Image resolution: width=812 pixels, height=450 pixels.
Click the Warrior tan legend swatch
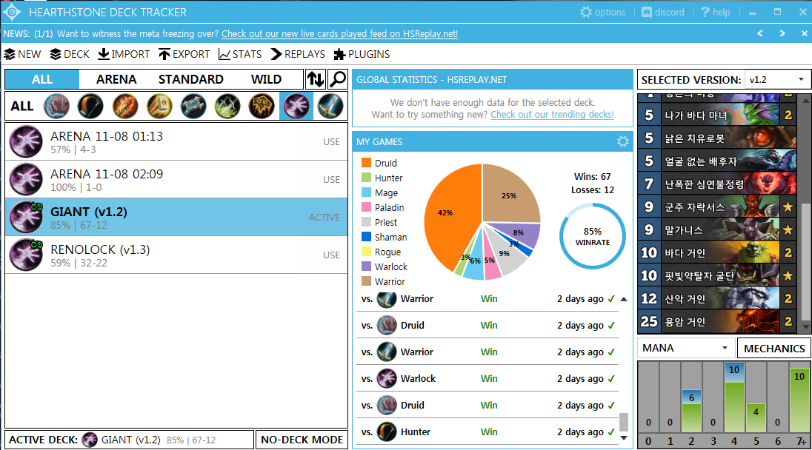click(366, 281)
